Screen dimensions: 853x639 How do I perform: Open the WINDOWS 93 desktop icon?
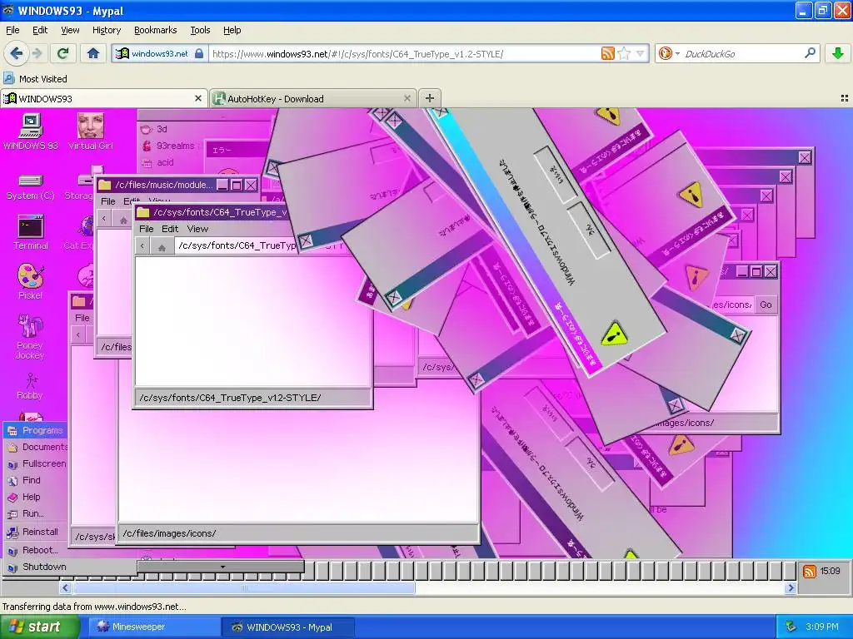click(x=31, y=132)
